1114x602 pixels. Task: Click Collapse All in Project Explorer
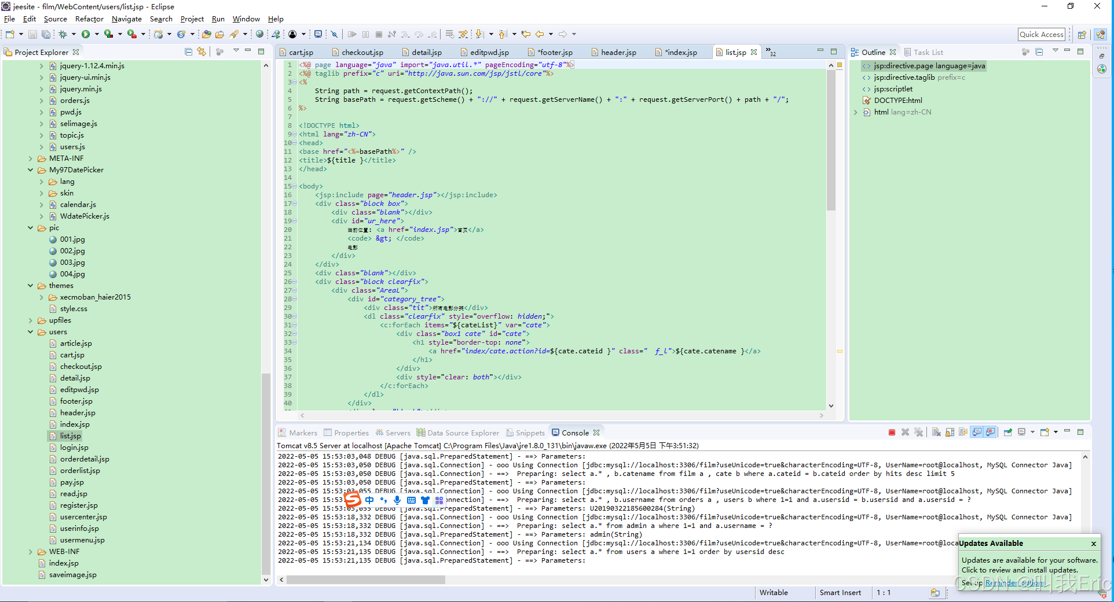189,52
